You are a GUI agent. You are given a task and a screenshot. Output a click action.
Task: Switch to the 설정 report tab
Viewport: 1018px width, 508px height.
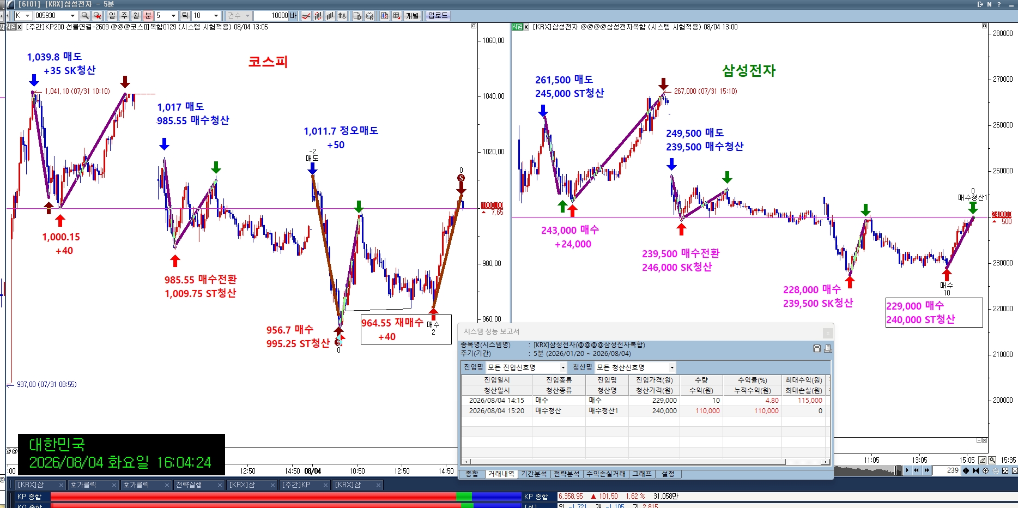pyautogui.click(x=668, y=474)
